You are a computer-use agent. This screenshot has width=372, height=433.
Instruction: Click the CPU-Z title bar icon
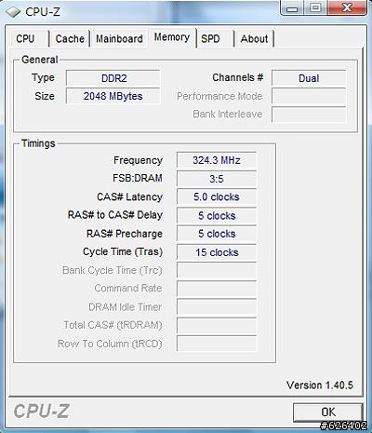coord(13,12)
